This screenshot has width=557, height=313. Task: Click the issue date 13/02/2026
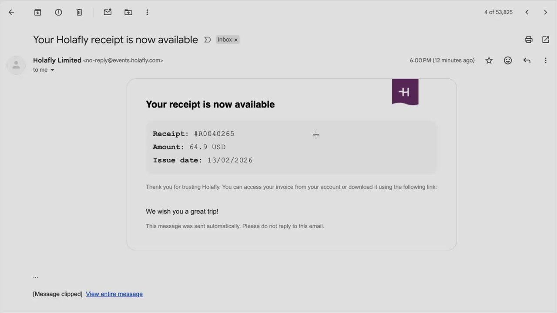(230, 160)
